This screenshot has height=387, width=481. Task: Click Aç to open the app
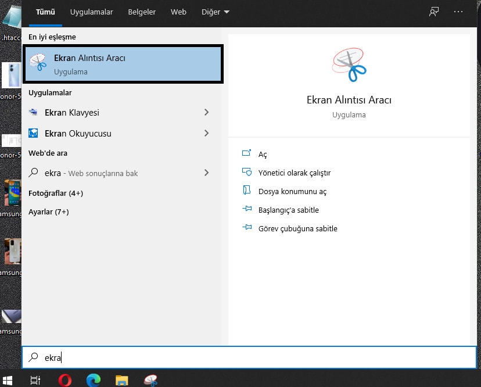pos(263,154)
